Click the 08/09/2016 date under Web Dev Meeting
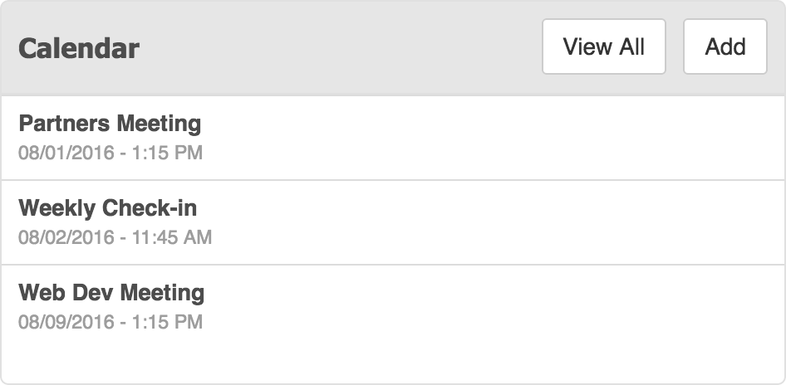Screen dimensions: 786x385 tap(66, 322)
